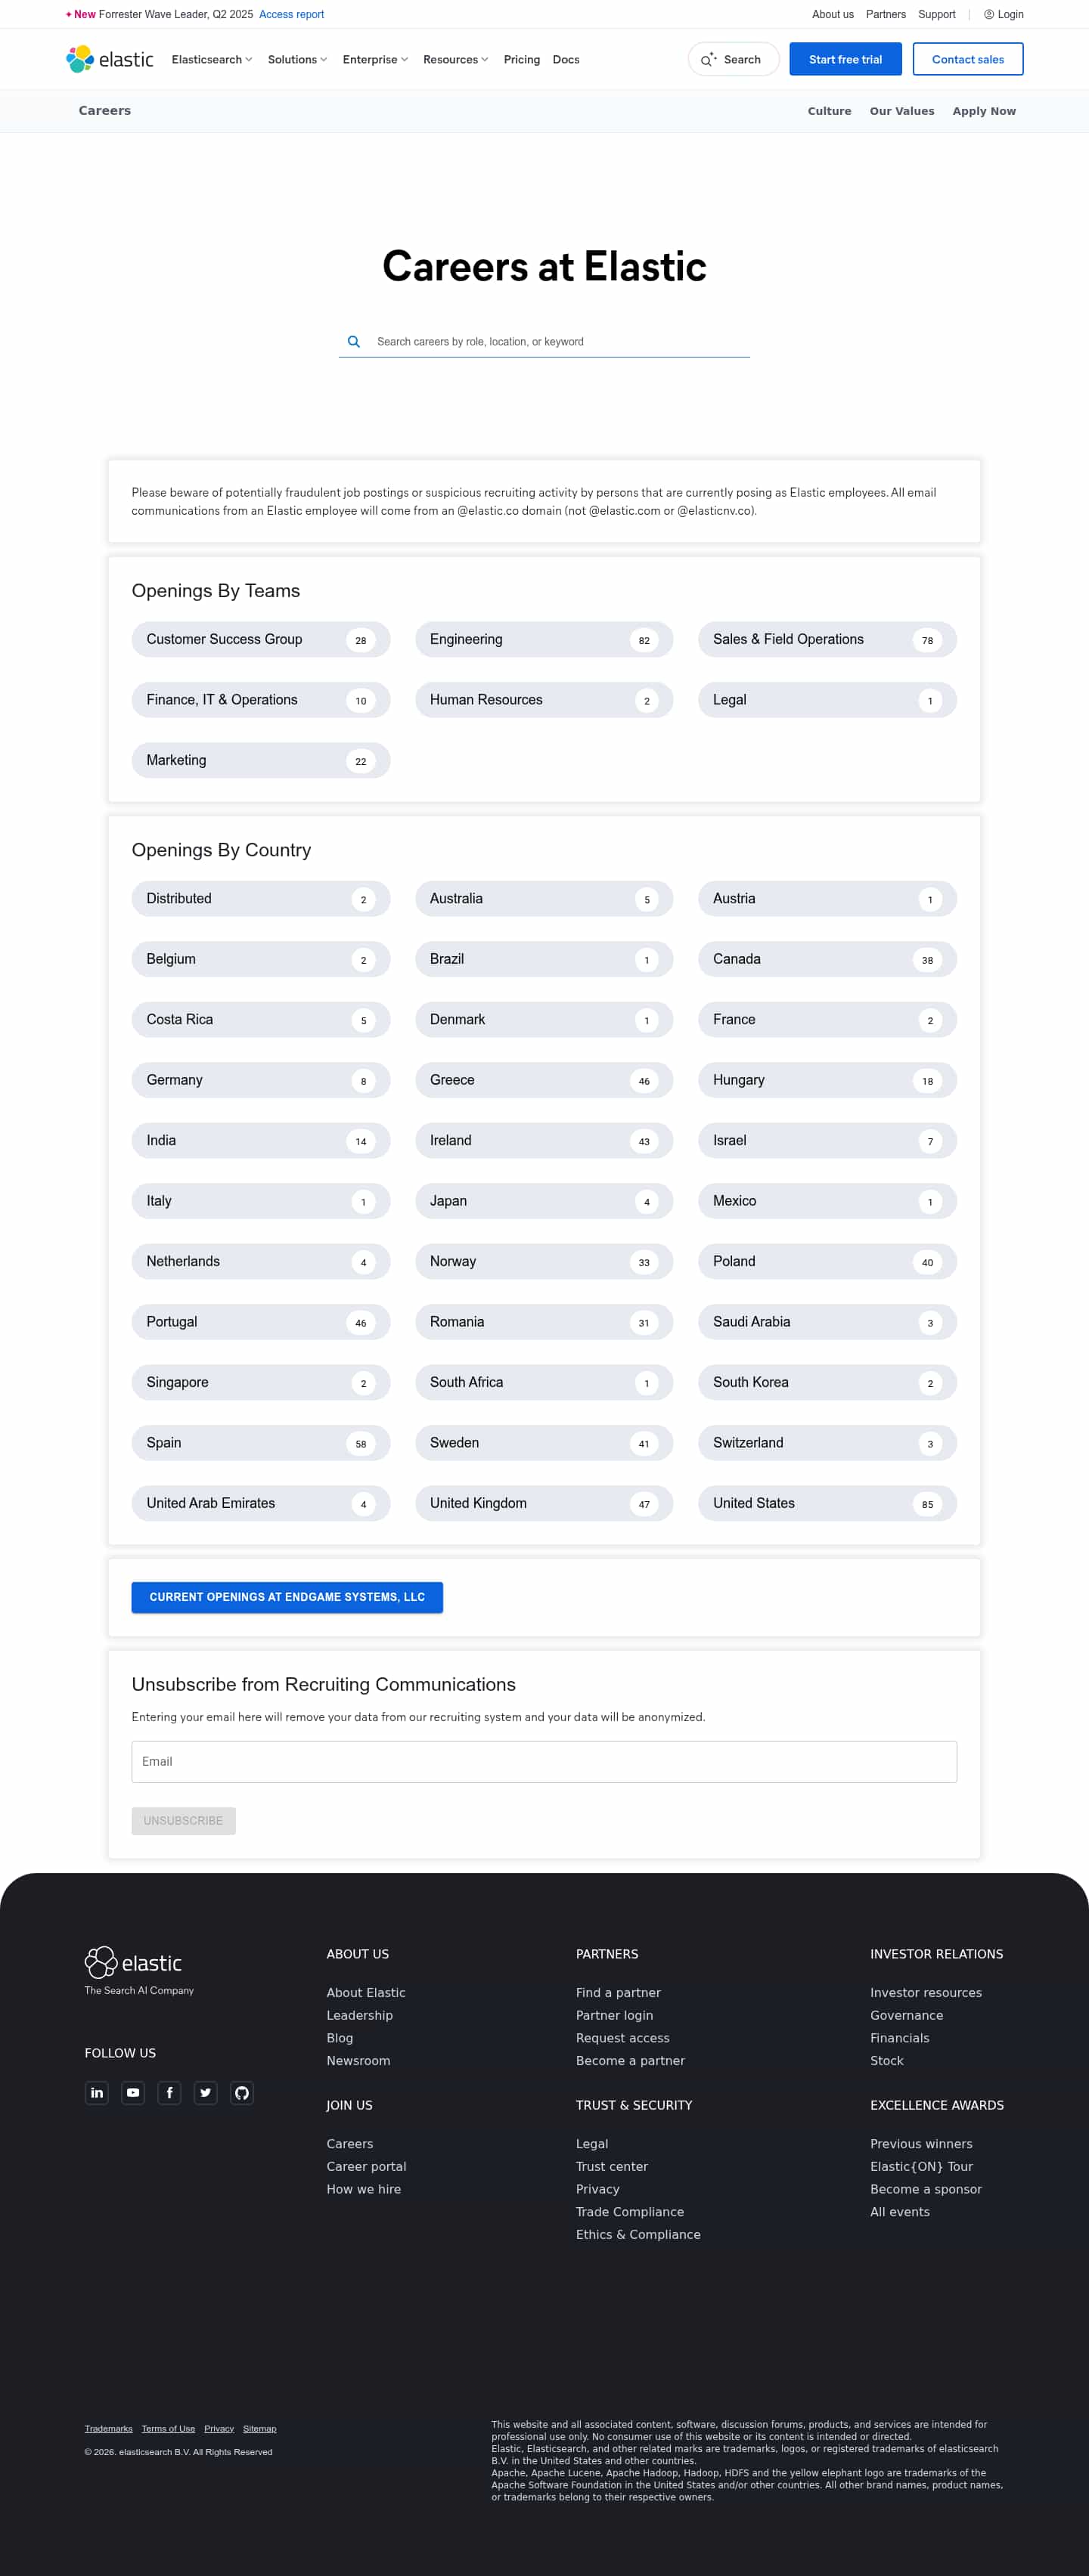This screenshot has width=1089, height=2576.
Task: Expand the Elasticsearch navigation dropdown
Action: coord(211,60)
